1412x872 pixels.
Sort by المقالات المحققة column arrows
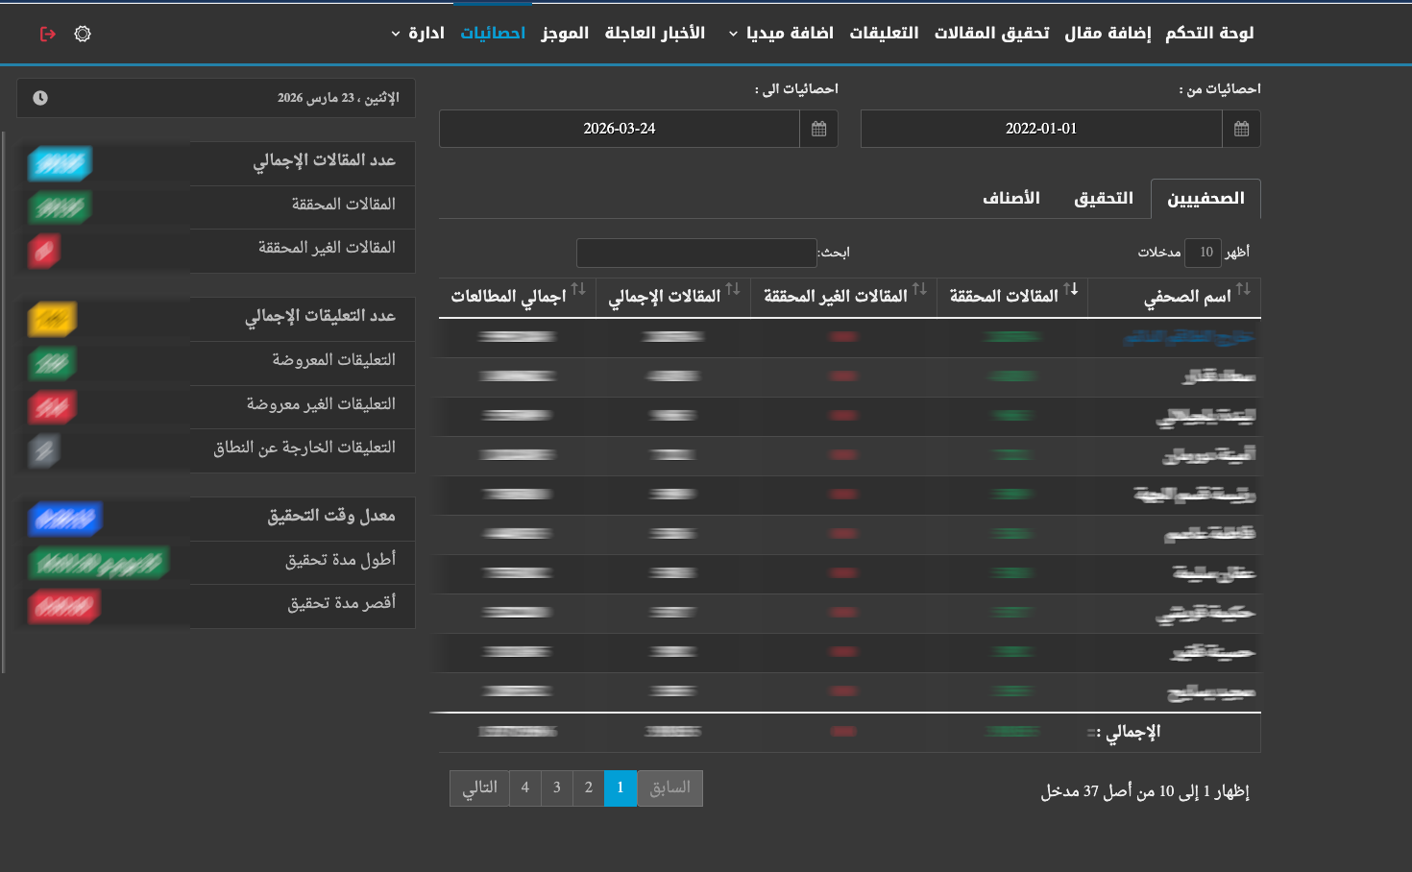[x=1070, y=289]
